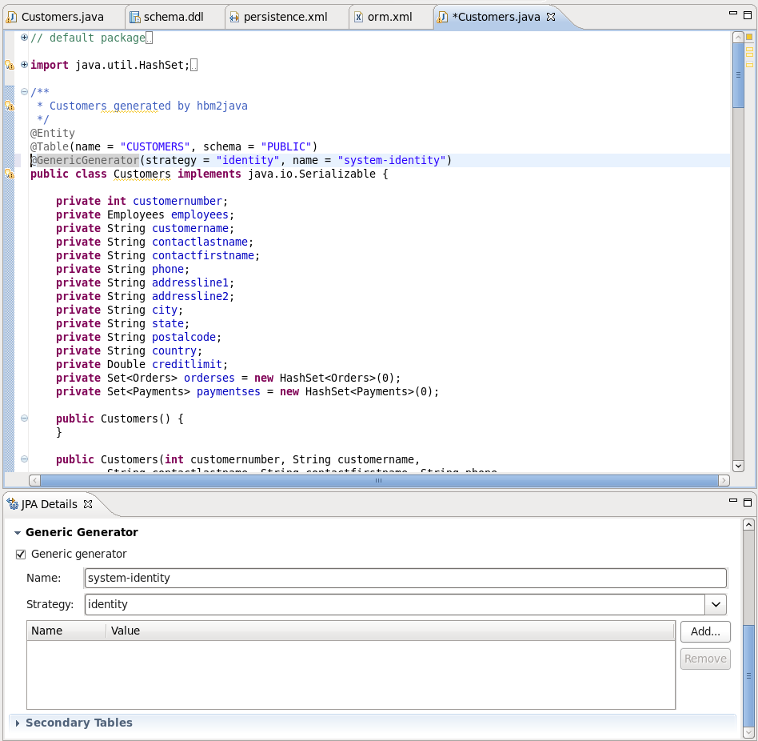Click the warning marker beside the import statement
758x741 pixels.
9,63
